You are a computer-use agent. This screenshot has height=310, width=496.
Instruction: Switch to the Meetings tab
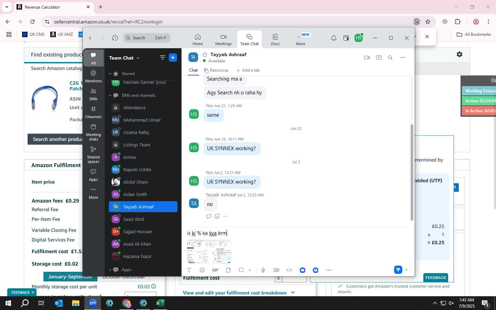[223, 40]
